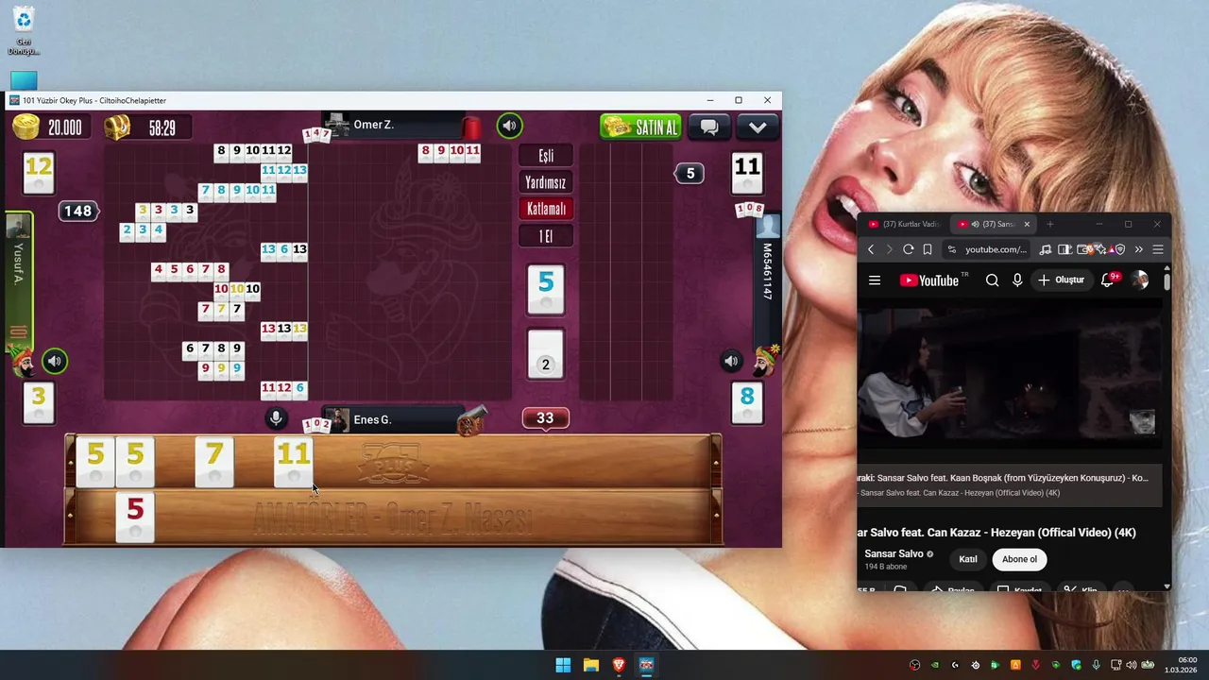Select the yellow 7 tile on the rack
Viewport: 1209px width, 680px height.
pos(214,463)
